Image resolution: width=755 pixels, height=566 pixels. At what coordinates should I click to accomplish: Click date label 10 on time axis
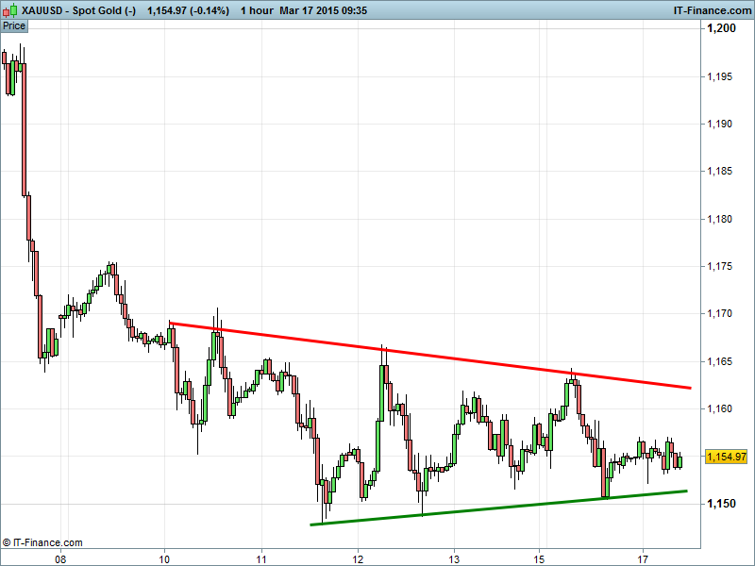pyautogui.click(x=165, y=558)
